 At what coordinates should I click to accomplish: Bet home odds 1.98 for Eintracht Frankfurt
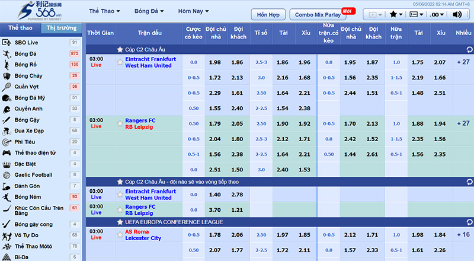[215, 62]
